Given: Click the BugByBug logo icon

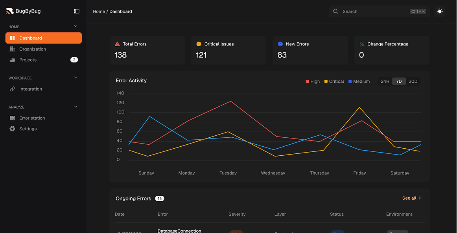Looking at the screenshot, I should tap(10, 11).
